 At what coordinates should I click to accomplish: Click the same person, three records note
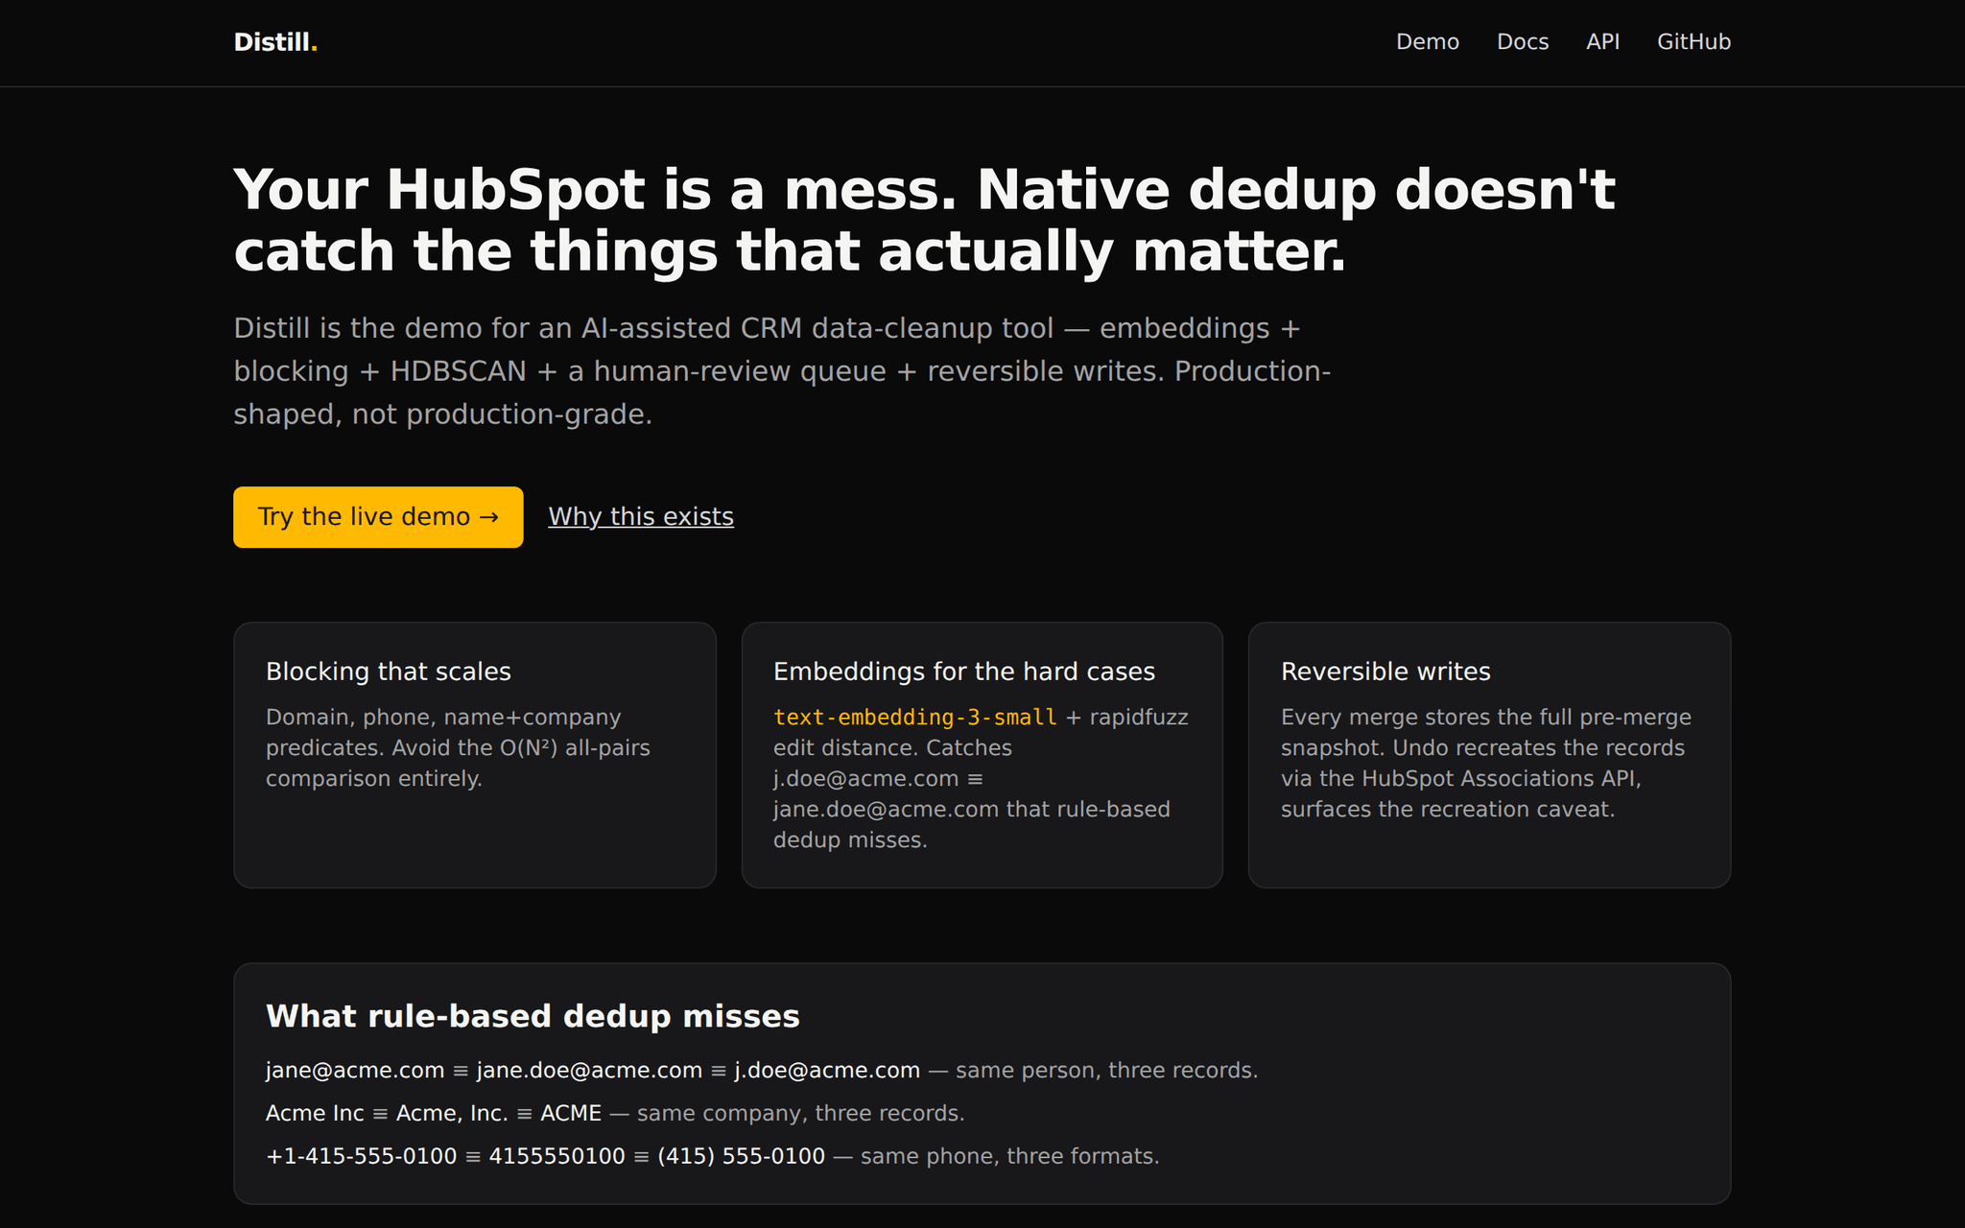point(1106,1071)
